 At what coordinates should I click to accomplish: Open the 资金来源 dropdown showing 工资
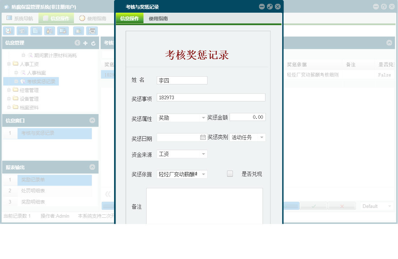(x=204, y=154)
